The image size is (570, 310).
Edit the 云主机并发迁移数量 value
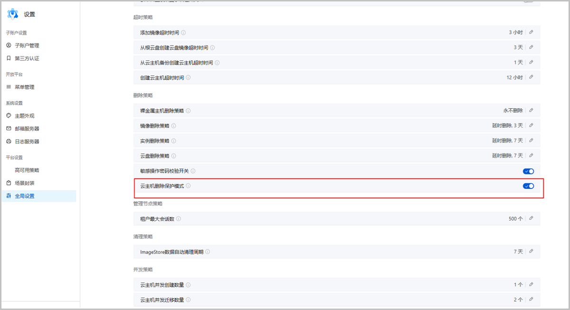(x=531, y=300)
